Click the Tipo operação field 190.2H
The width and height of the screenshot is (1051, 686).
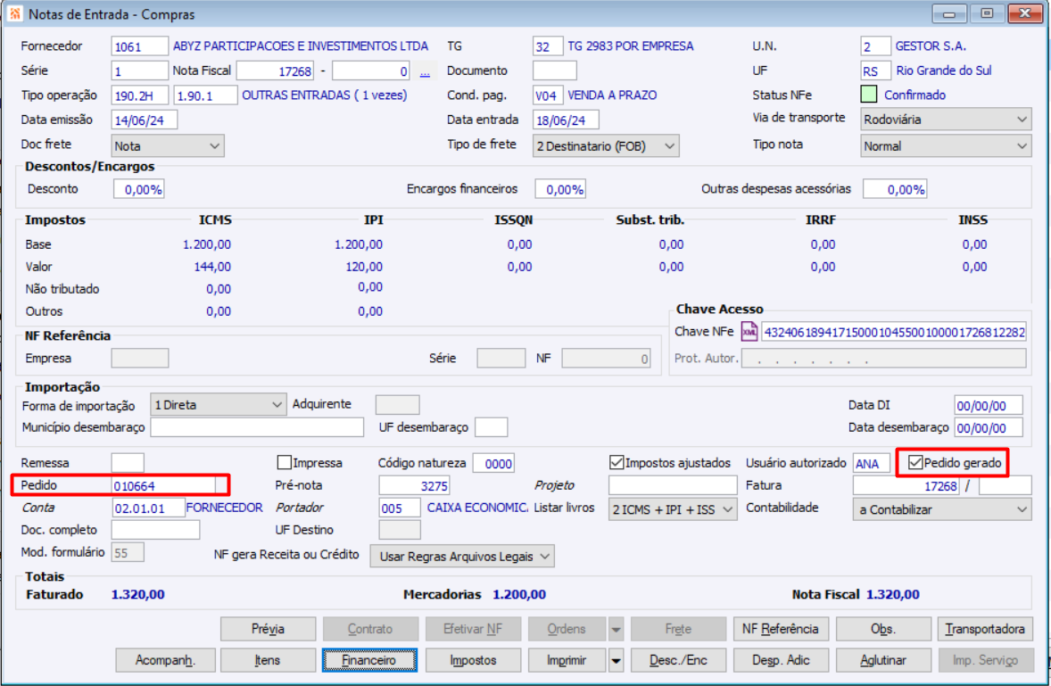pos(141,95)
